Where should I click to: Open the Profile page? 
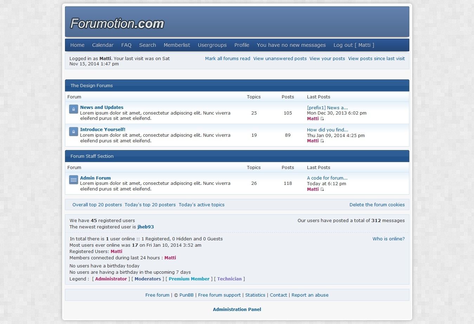tap(242, 45)
